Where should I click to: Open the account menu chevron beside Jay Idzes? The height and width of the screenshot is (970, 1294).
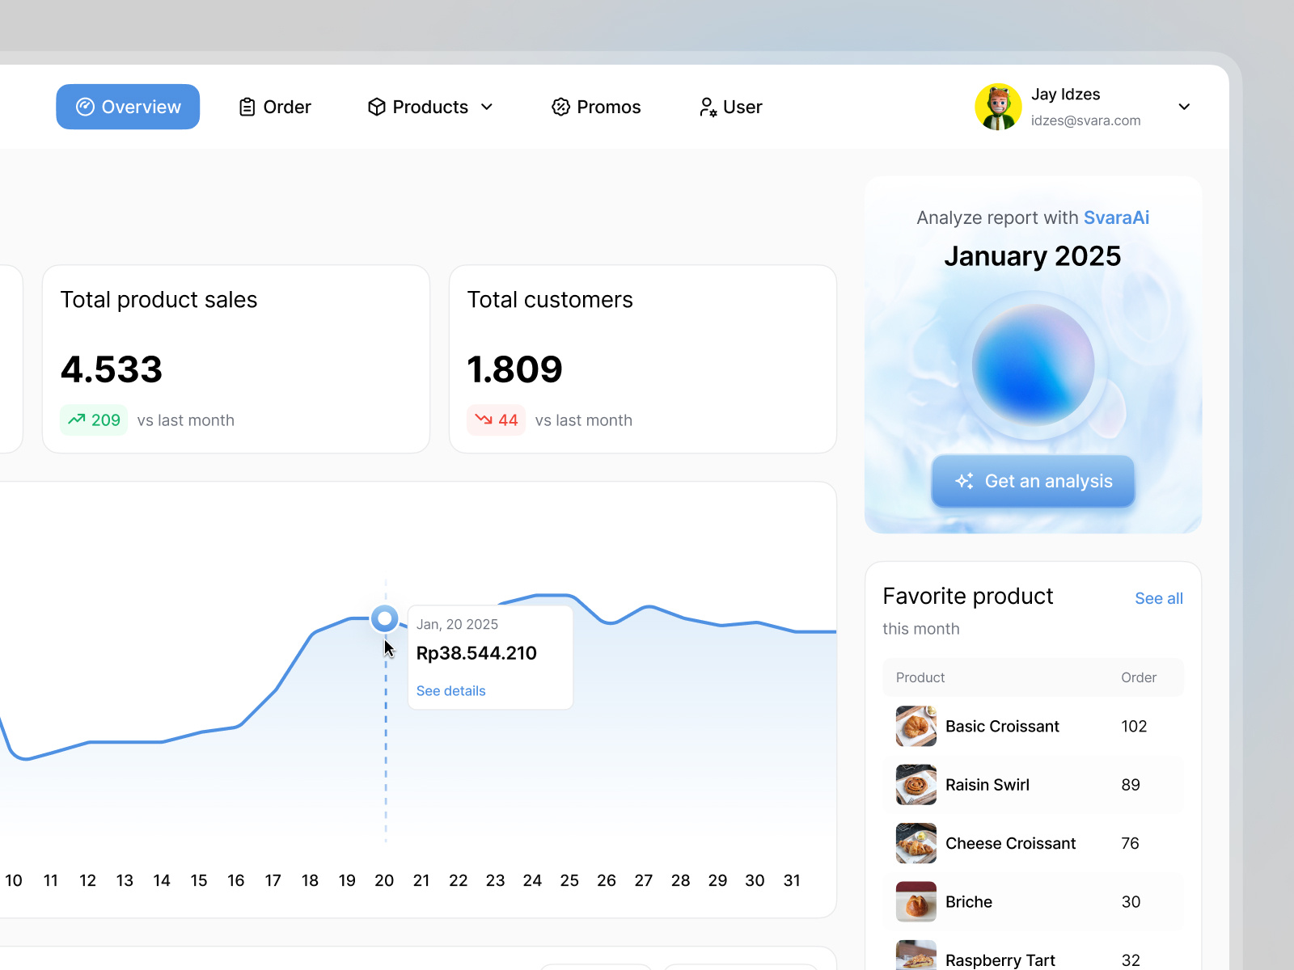tap(1184, 107)
